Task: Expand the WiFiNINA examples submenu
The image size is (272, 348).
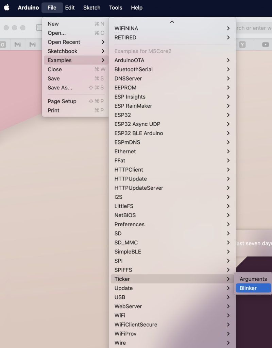Action: coord(172,29)
